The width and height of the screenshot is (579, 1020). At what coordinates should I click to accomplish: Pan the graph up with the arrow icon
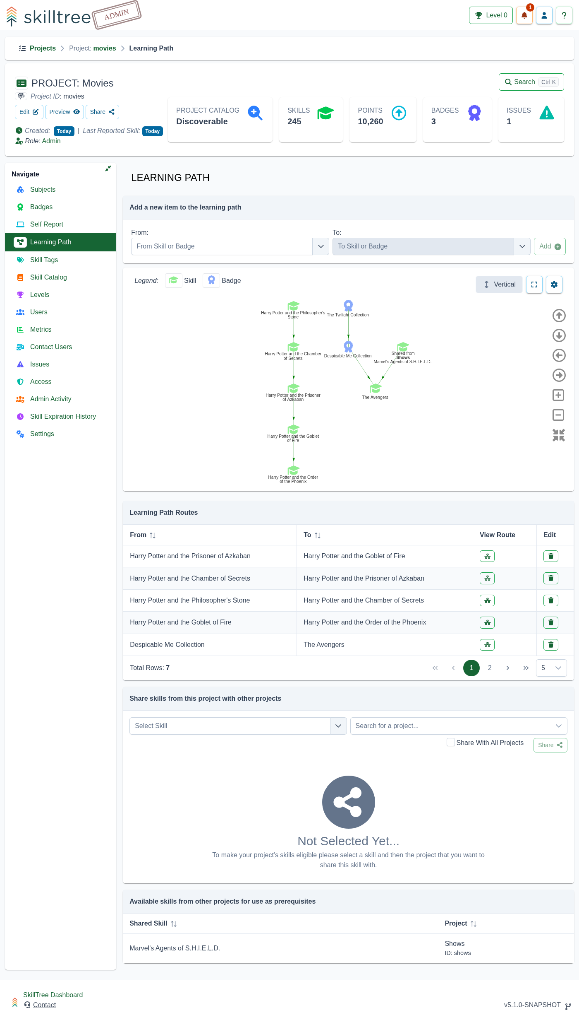(x=559, y=316)
